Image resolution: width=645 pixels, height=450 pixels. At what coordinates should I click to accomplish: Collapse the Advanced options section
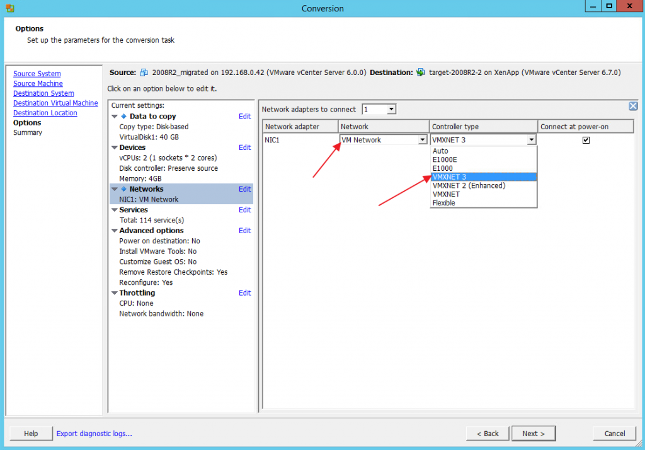(115, 231)
